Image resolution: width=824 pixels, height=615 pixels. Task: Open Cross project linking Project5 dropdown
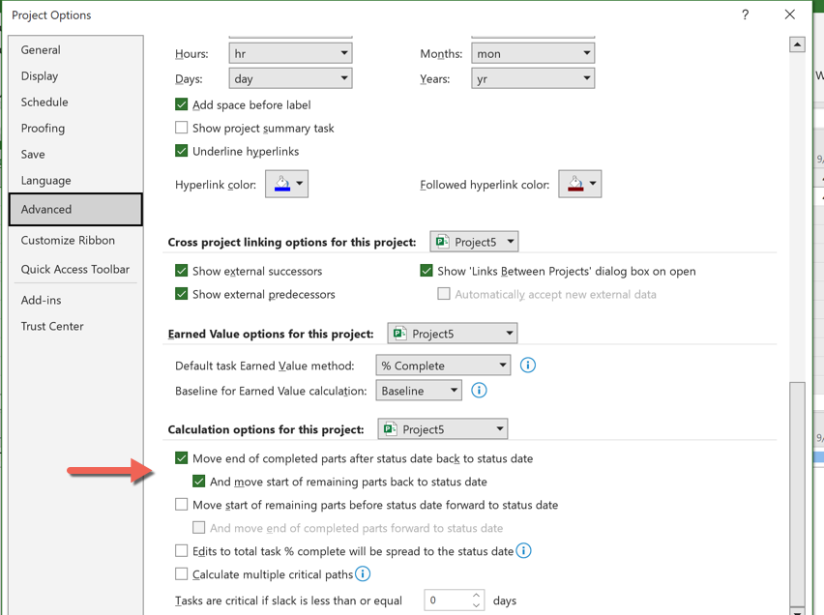click(x=474, y=242)
